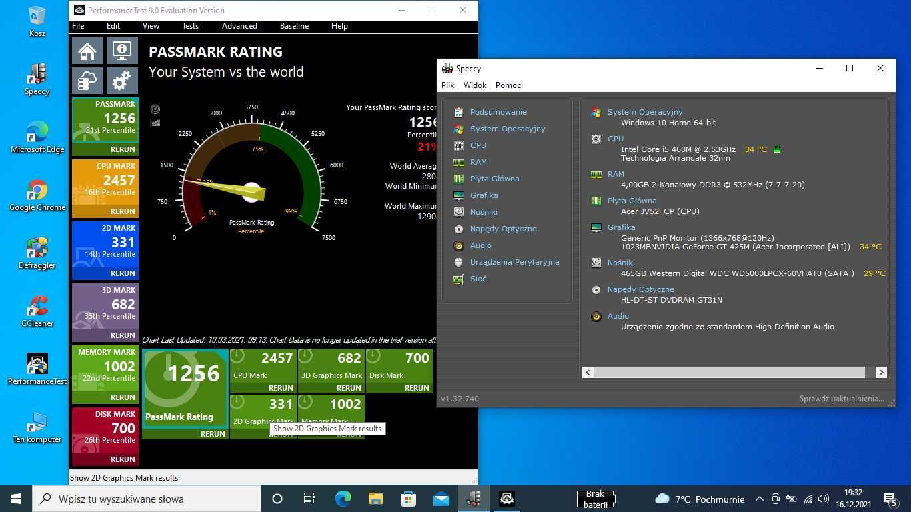Select Grafika in Speccy sidebar
Viewport: 911px width, 512px height.
(x=484, y=195)
